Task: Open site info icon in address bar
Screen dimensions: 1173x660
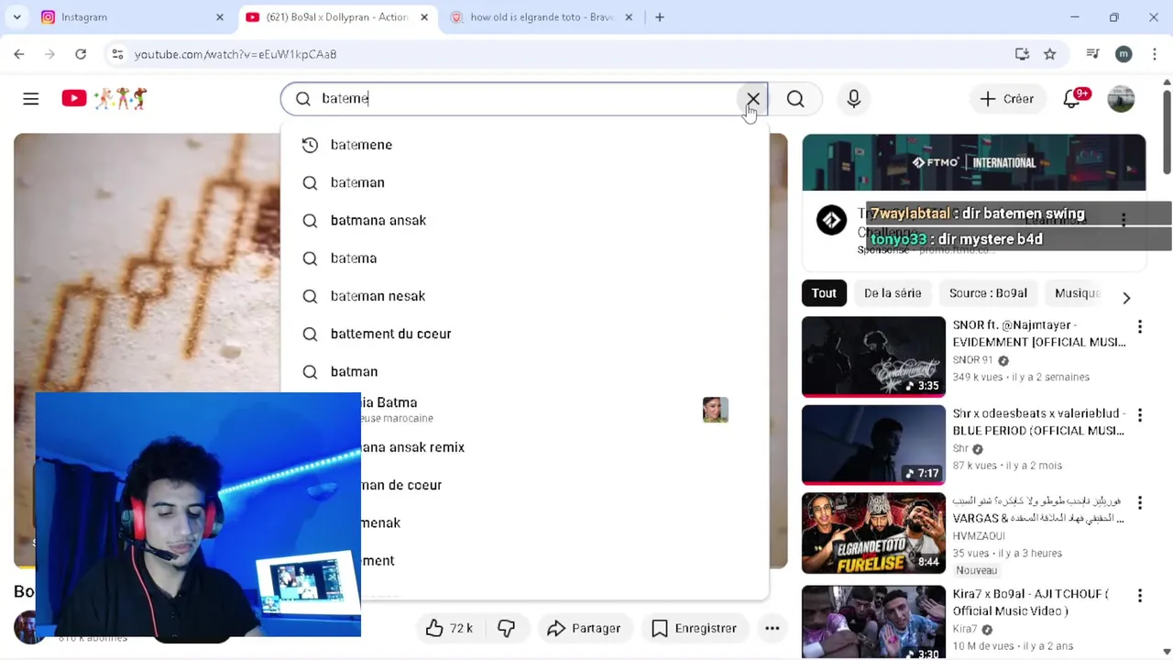Action: click(117, 54)
